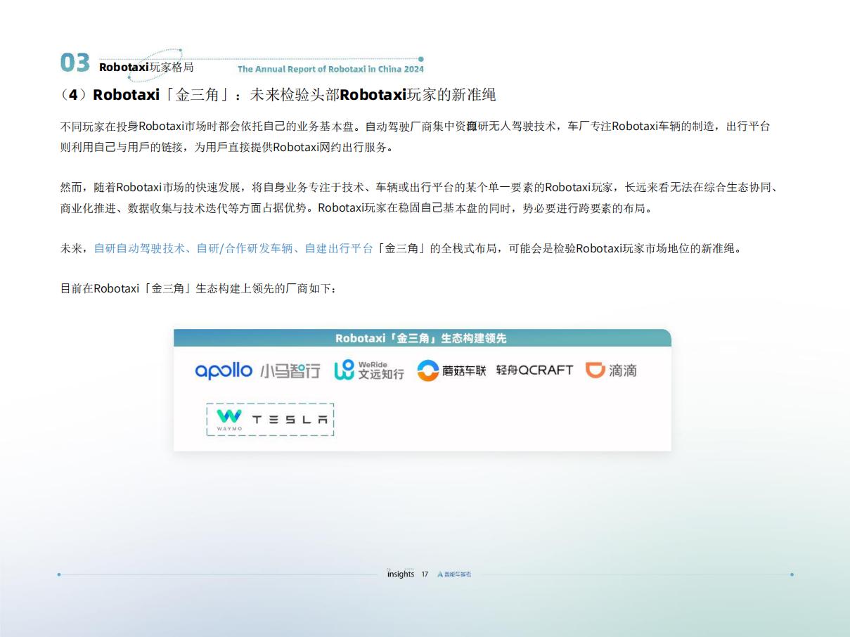
Task: Click the paragraph line beginning 不同玩家在投身Robotaxi市场
Action: pos(415,127)
